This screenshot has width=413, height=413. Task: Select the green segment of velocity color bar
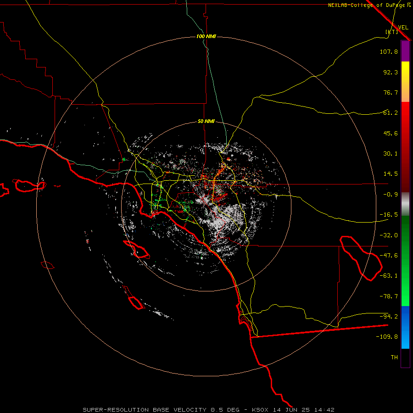tap(405, 261)
